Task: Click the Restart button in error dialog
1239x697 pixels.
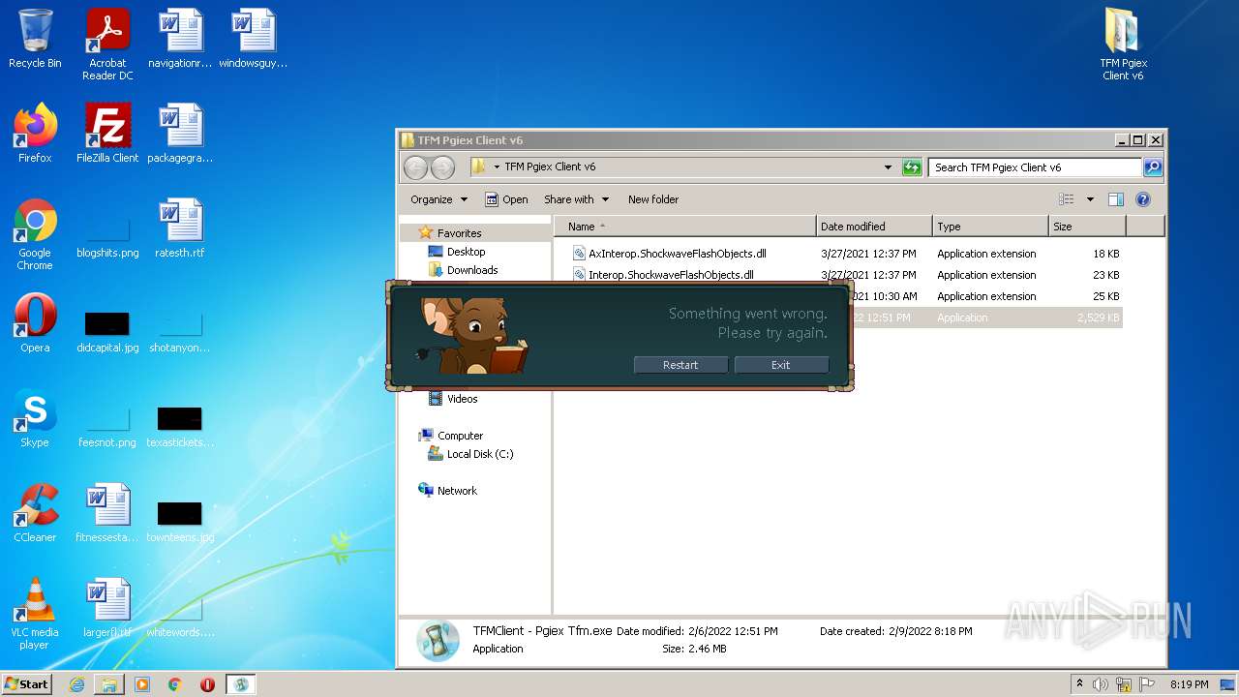Action: point(680,365)
